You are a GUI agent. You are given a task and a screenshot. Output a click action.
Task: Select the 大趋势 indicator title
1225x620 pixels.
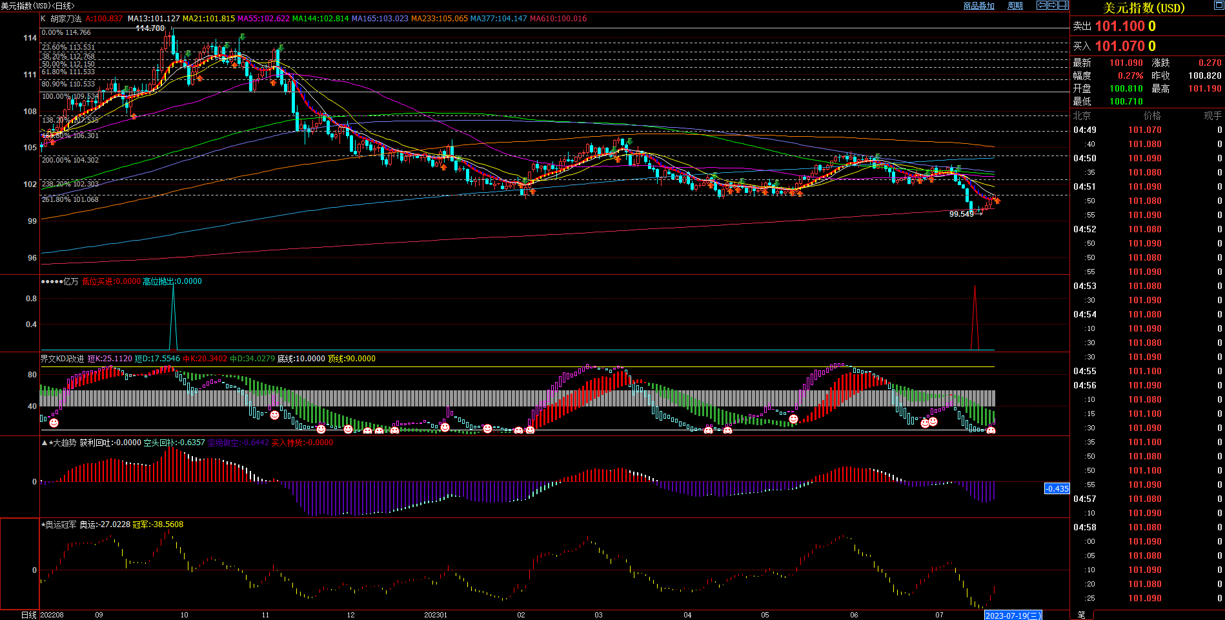tap(64, 443)
